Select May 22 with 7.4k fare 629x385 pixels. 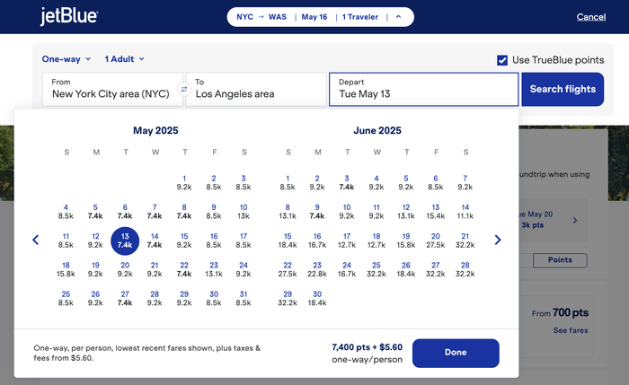pos(184,269)
